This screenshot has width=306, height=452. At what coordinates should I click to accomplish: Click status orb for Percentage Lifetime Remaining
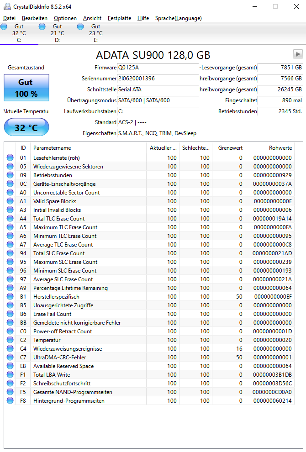(10, 288)
